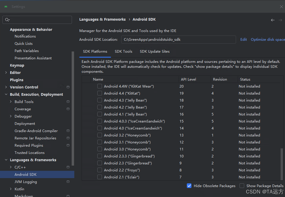Check Android 4.0.3 IceCreamSandwich checkbox
Screen dimensions: 285x197
coord(100,121)
